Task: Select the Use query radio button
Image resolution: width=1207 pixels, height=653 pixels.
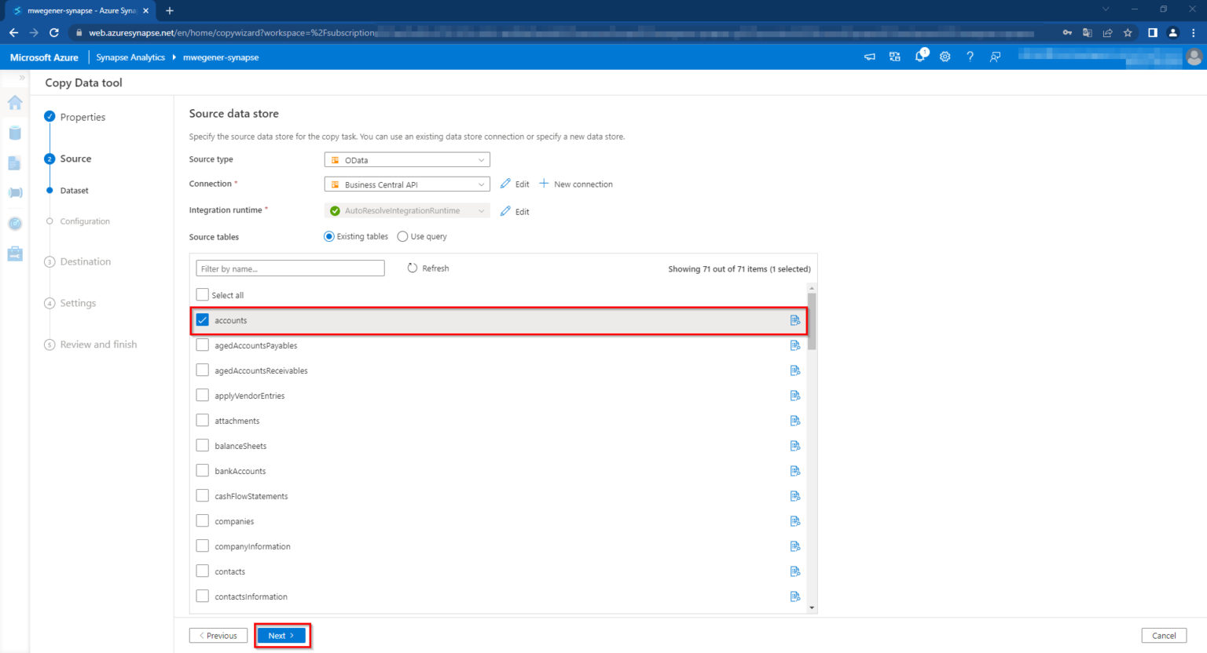Action: (402, 236)
